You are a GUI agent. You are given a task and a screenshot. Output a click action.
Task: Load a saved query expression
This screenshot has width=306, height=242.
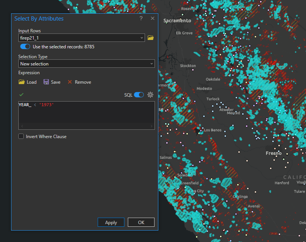27,82
